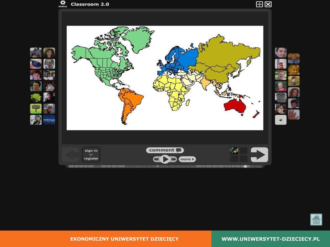Select the gray-haired woman avatar on left
The height and width of the screenshot is (247, 330).
[x=49, y=64]
